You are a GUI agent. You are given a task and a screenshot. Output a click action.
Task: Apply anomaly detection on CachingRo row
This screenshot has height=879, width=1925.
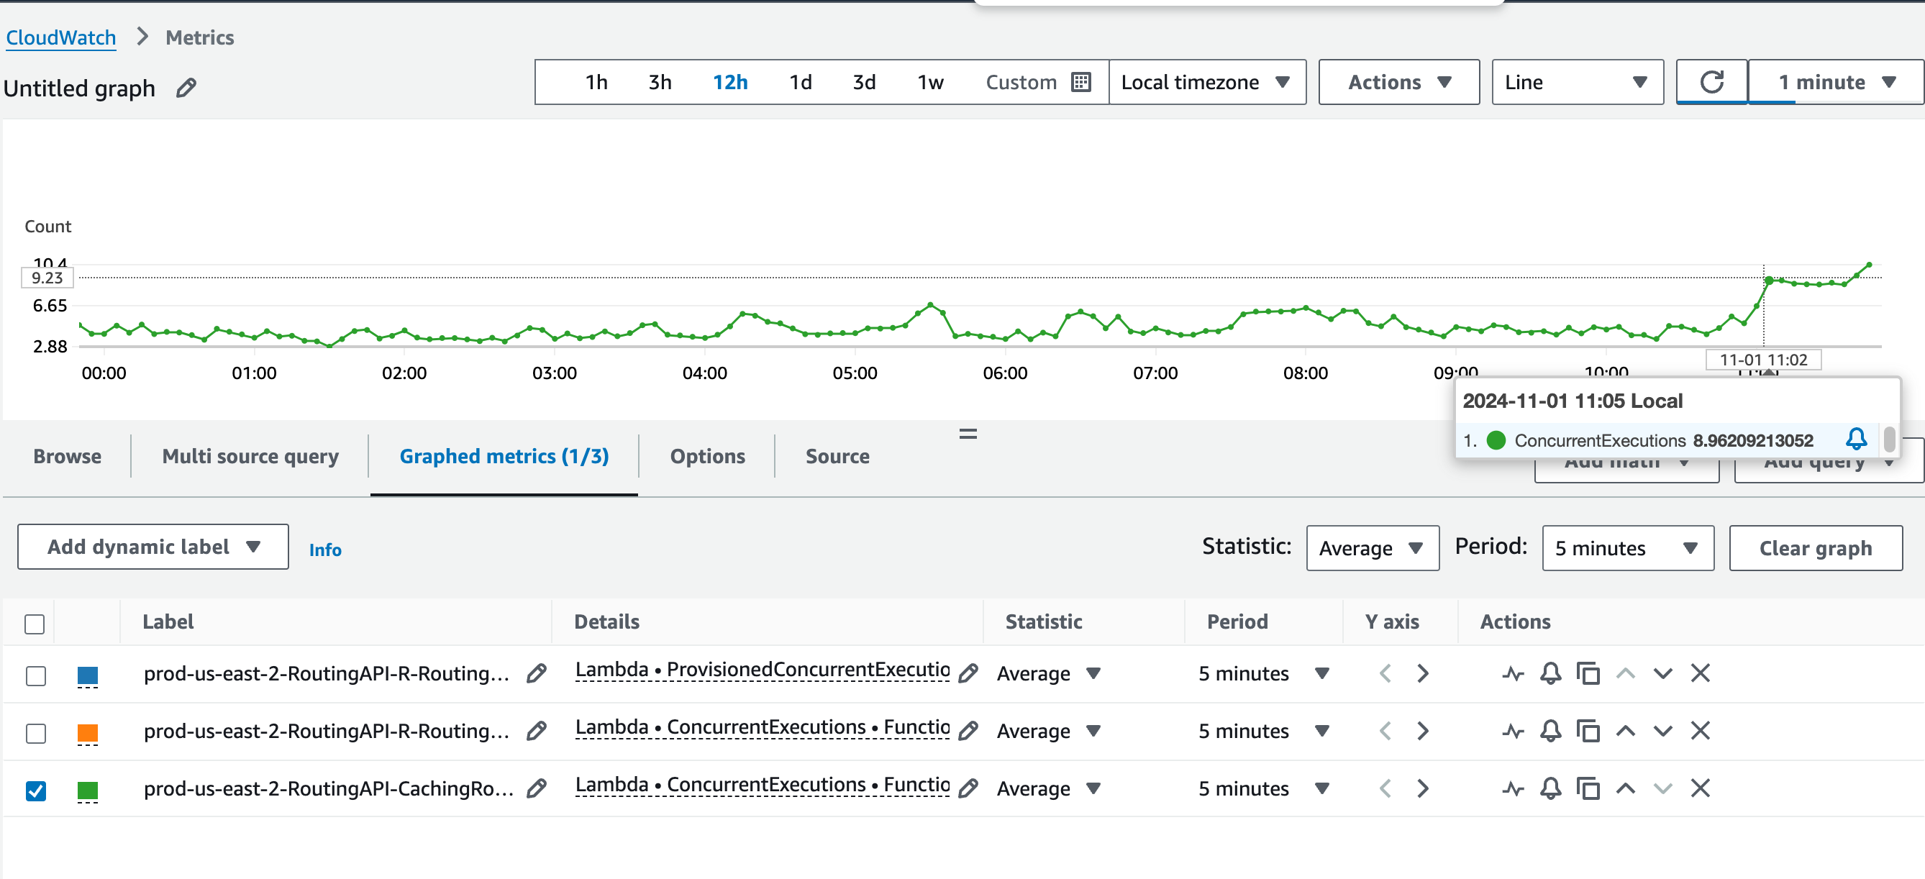[1514, 788]
